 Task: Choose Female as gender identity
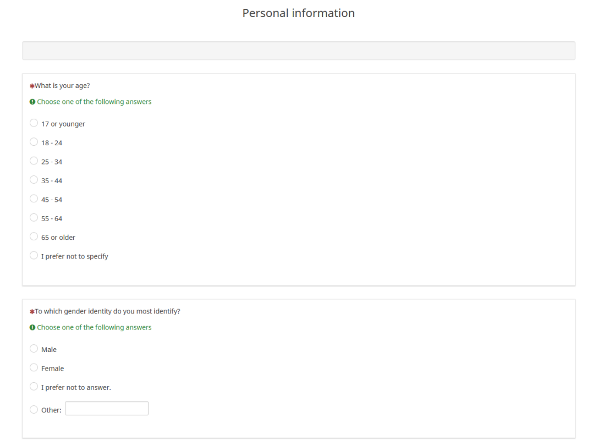click(34, 368)
